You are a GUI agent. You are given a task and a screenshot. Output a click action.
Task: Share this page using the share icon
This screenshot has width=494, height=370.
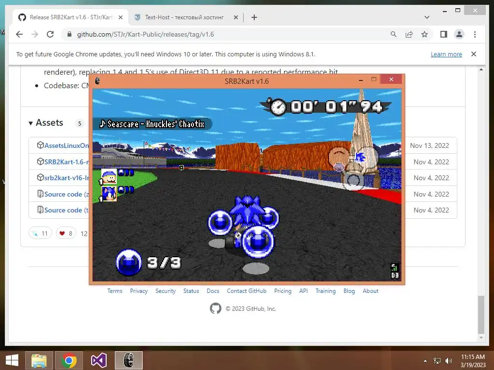coord(409,34)
